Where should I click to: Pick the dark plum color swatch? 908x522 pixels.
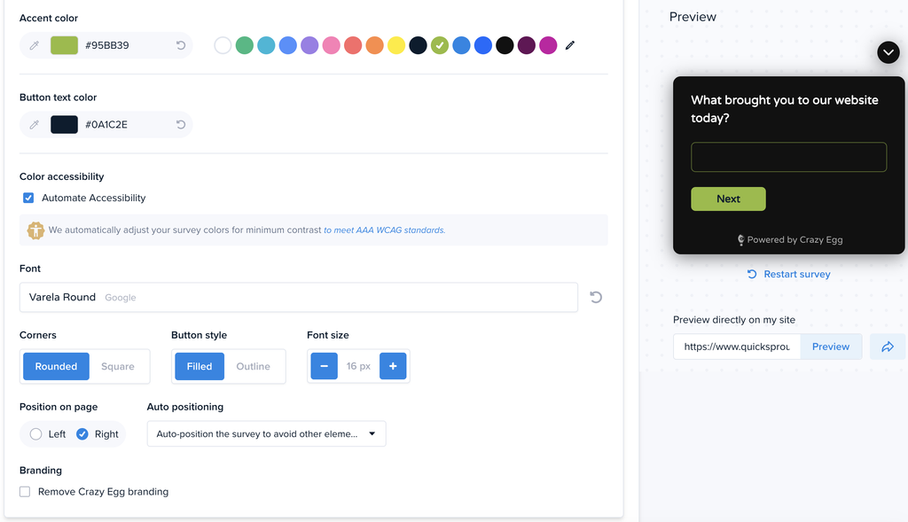tap(527, 45)
